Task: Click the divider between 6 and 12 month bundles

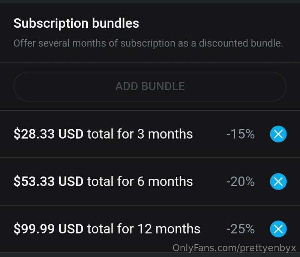Action: coord(150,205)
